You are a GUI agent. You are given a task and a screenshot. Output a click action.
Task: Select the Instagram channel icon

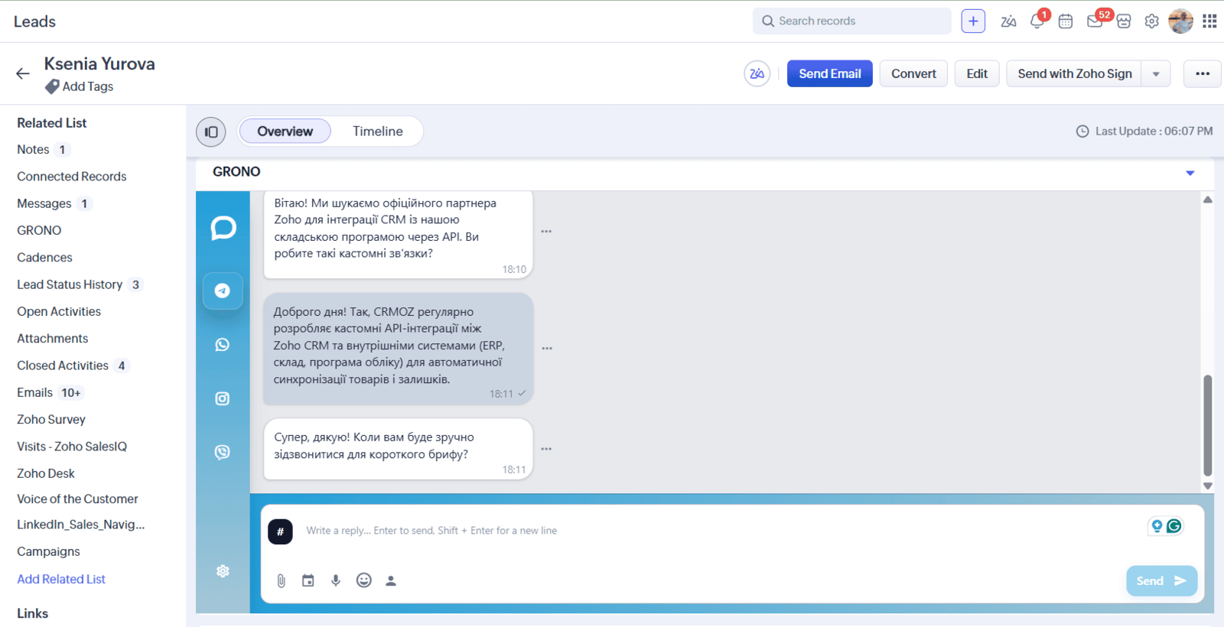(223, 398)
